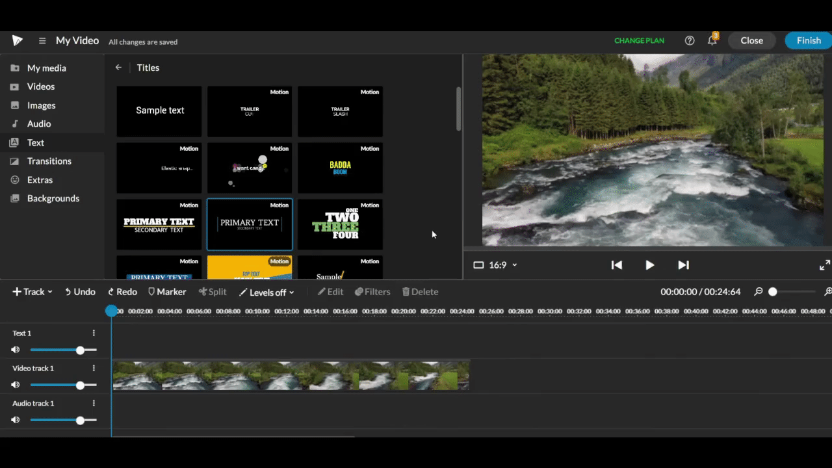Click the fullscreen expand icon in preview

pyautogui.click(x=824, y=265)
